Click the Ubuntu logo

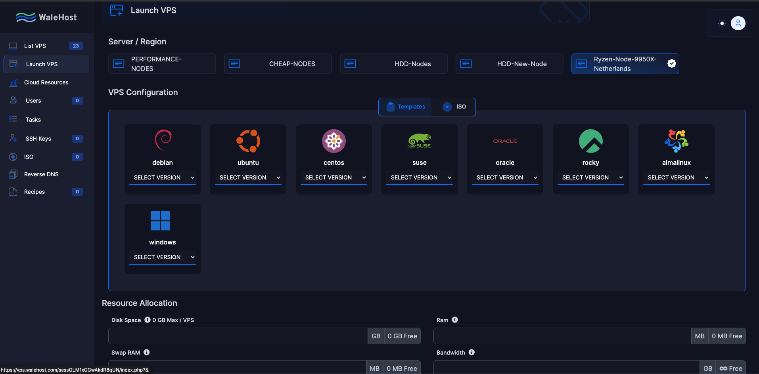point(248,141)
